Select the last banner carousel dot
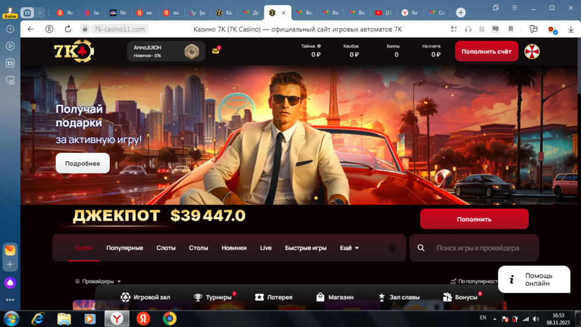This screenshot has width=581, height=327. (316, 198)
